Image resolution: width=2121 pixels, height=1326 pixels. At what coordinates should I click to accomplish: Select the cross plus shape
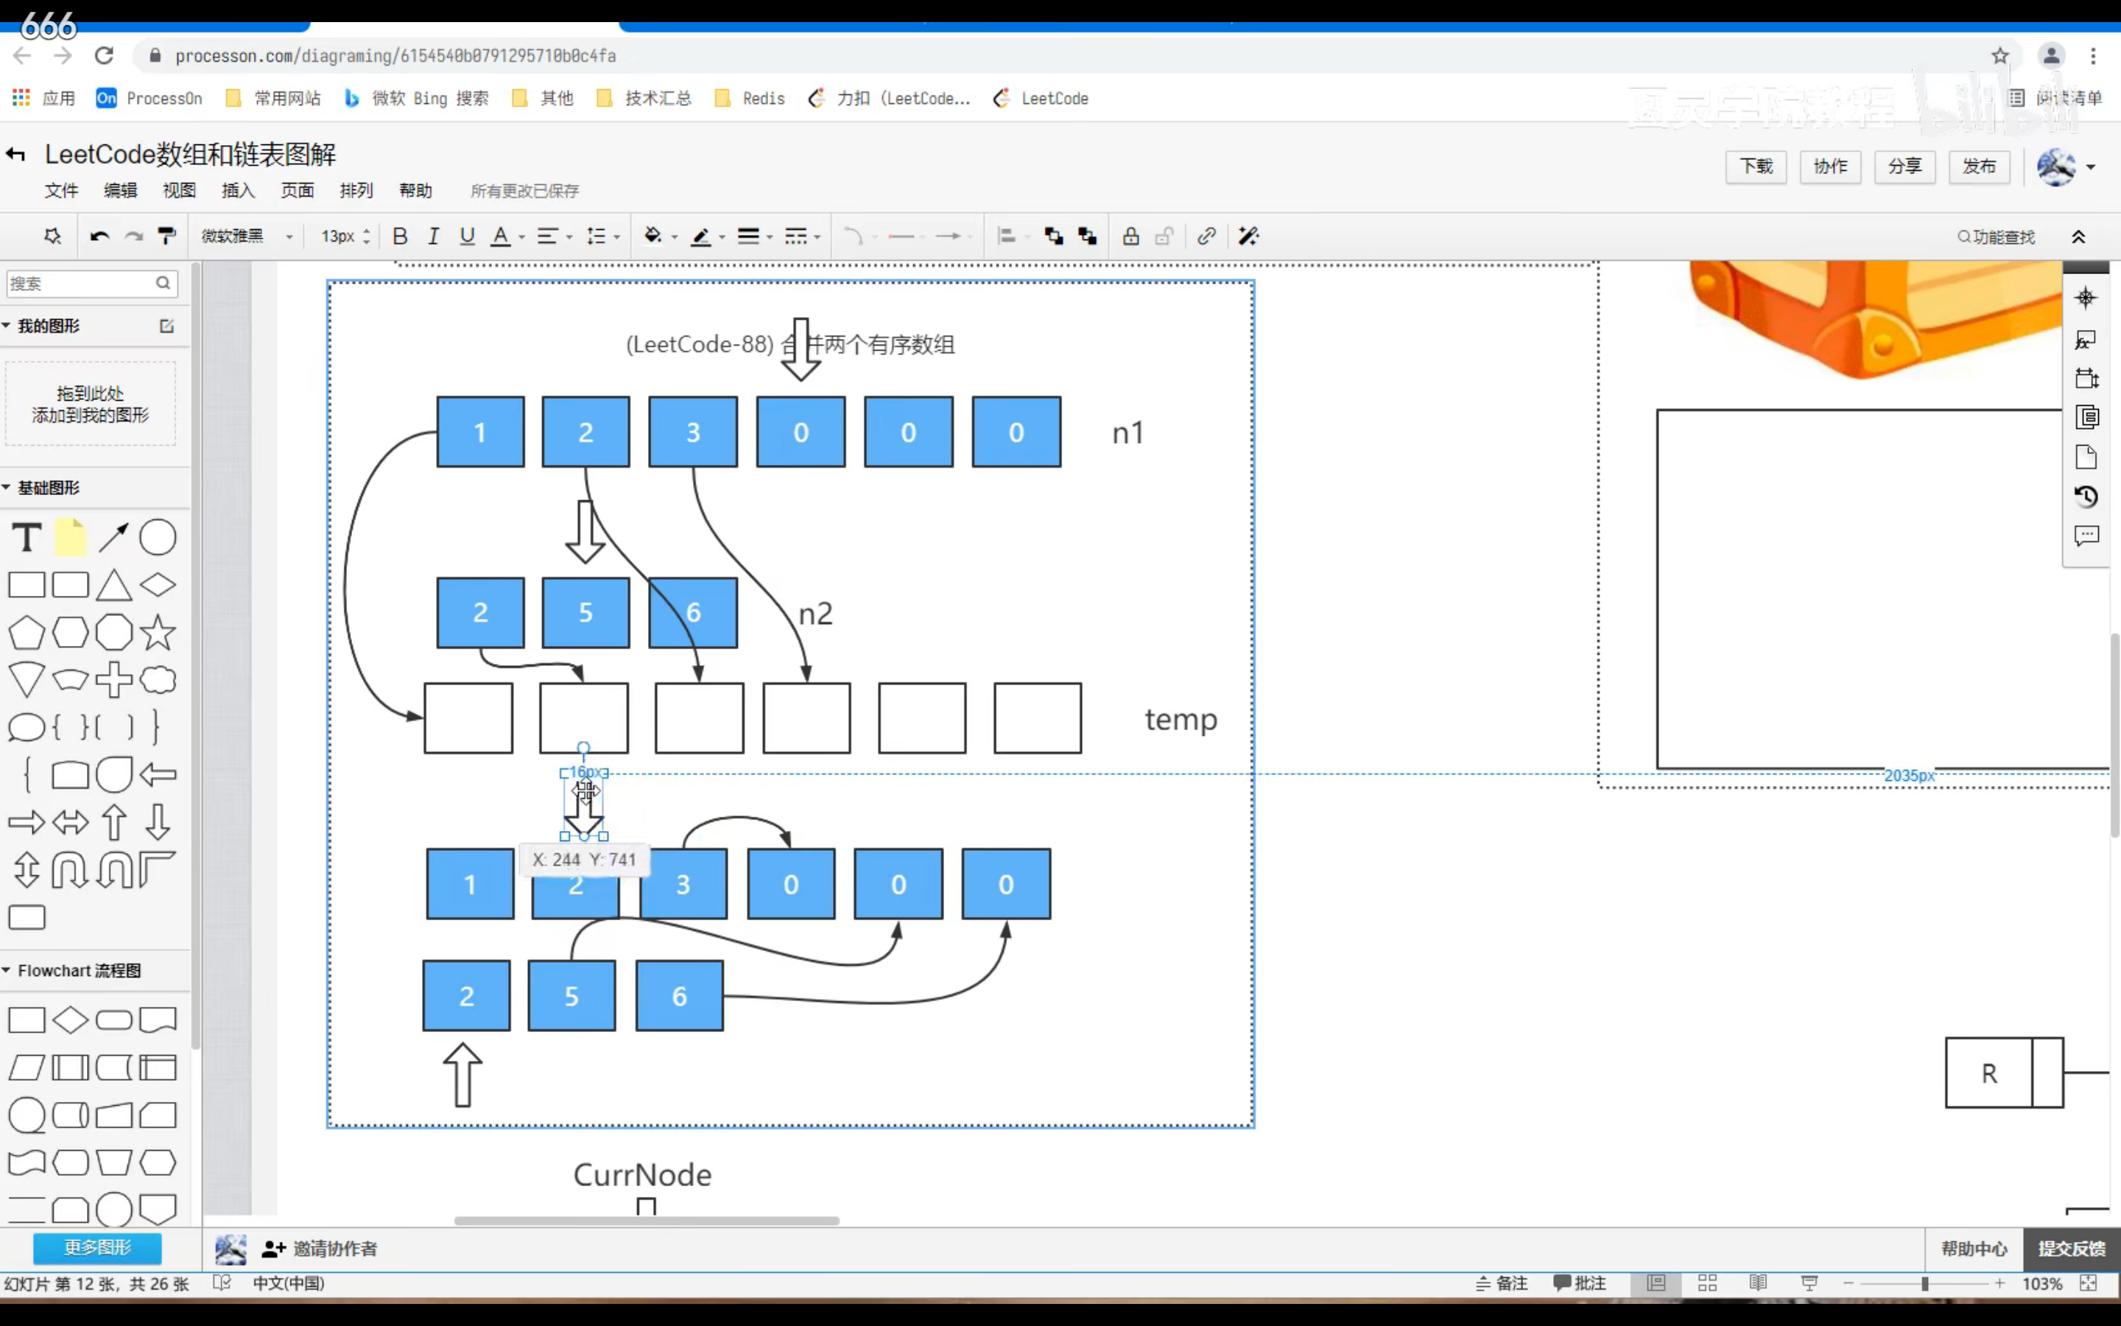point(114,680)
